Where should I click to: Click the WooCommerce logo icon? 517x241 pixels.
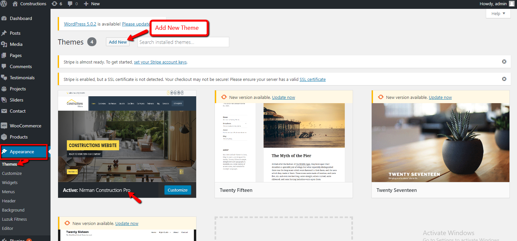tap(4, 126)
